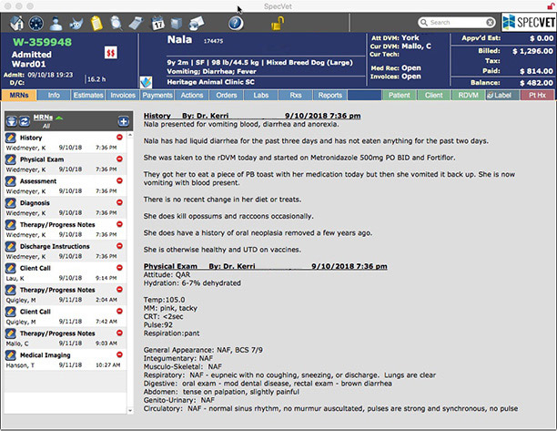
Task: Select the Therapy/Progress Notes entry by Quigley
Action: pyautogui.click(x=66, y=294)
